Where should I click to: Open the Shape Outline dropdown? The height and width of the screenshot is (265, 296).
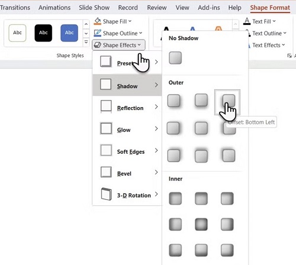point(118,33)
